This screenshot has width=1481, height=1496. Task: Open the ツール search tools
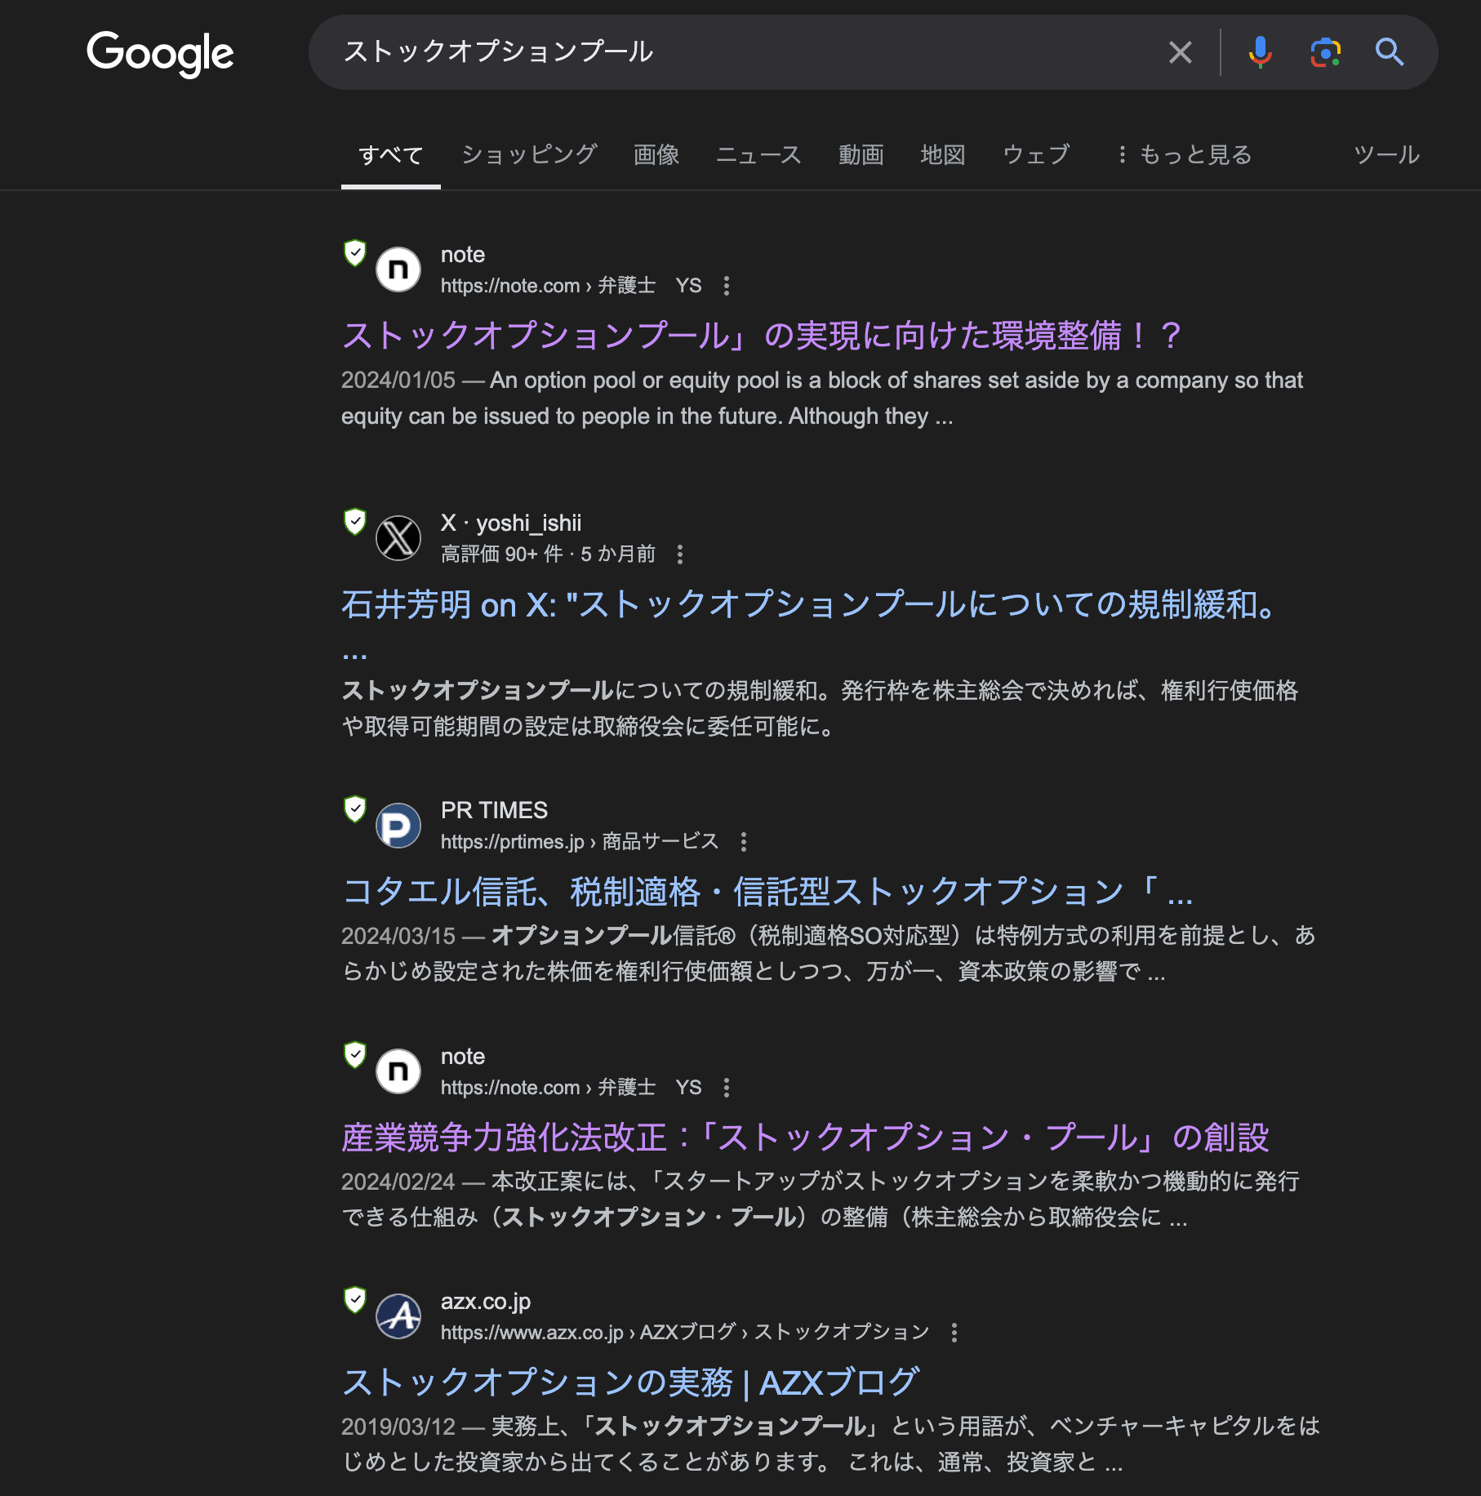coord(1386,154)
